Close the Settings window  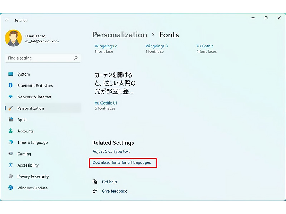pos(279,18)
